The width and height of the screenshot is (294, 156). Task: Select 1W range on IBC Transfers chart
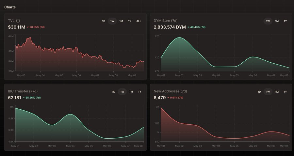(122, 92)
